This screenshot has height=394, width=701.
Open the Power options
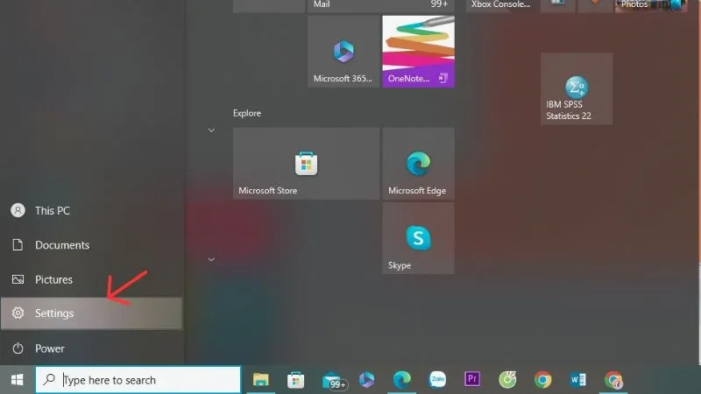[50, 348]
